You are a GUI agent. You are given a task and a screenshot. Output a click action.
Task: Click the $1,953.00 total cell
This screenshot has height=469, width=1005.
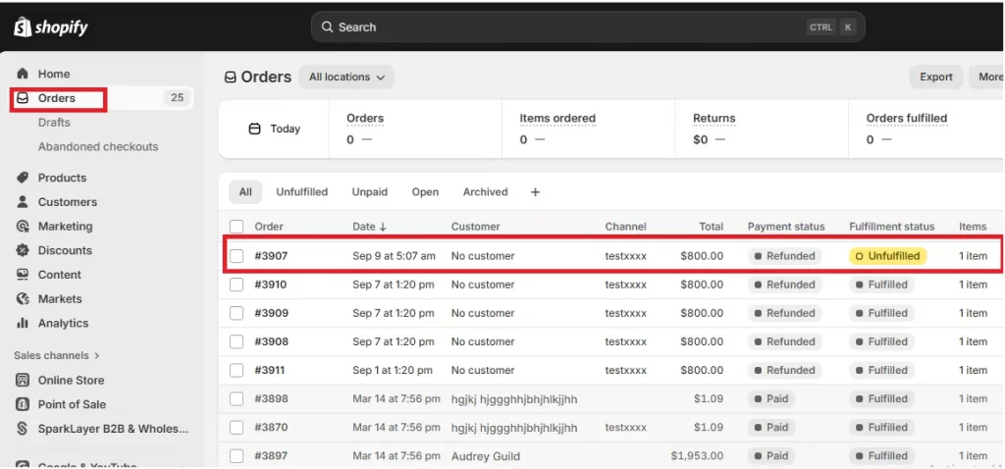click(x=698, y=456)
